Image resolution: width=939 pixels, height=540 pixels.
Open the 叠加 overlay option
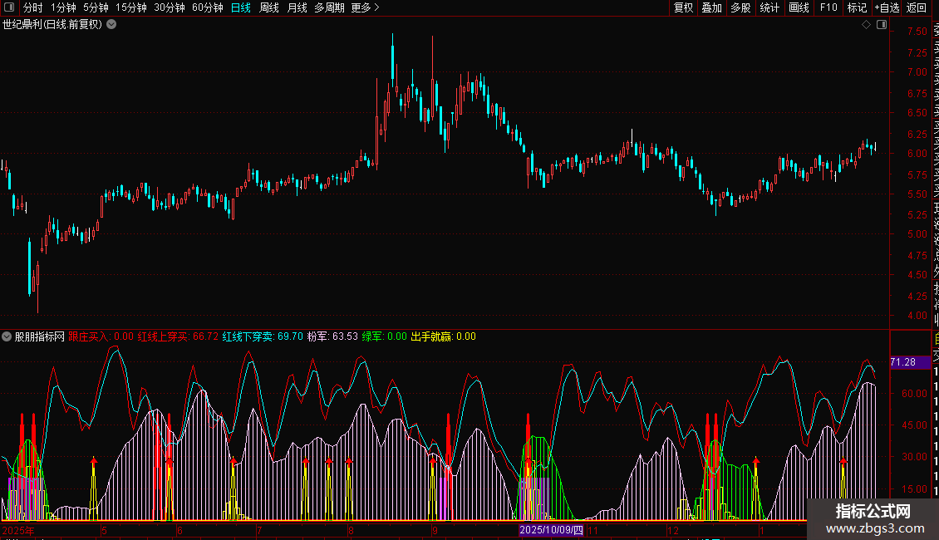tap(711, 7)
